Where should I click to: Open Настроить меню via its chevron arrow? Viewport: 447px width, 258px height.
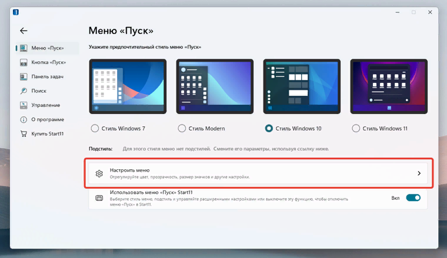(x=419, y=173)
